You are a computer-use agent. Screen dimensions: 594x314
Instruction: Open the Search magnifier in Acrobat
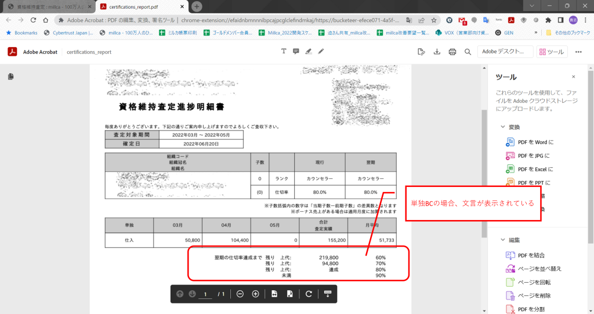coord(468,52)
